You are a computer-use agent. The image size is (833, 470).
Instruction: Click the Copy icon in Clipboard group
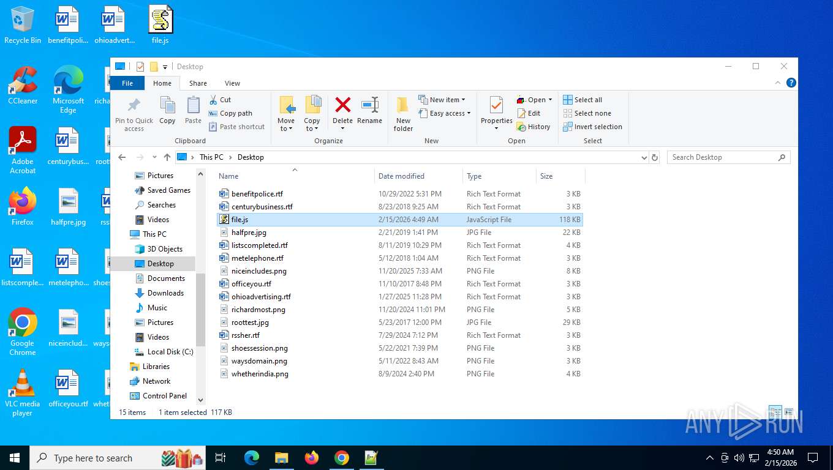click(167, 105)
